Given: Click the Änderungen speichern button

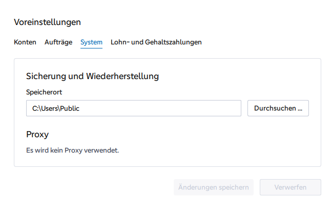Looking at the screenshot, I should [x=214, y=187].
